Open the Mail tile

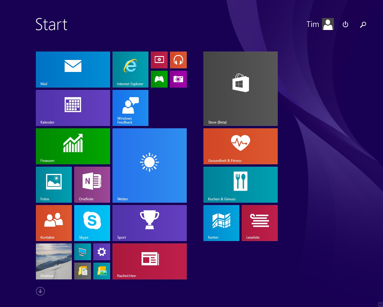73,70
